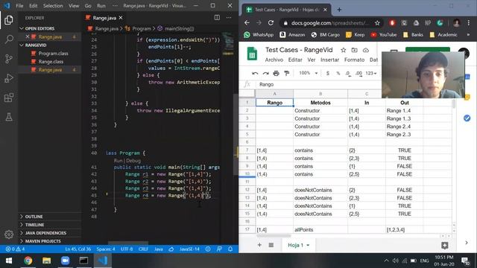Screen dimensions: 477x268
Task: Click the feedback icon in status bar
Action: click(x=219, y=249)
